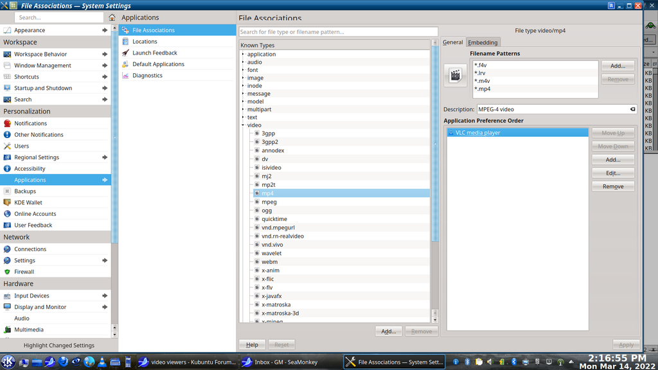Viewport: 658px width, 370px height.
Task: Click Add button below Known Types list
Action: pyautogui.click(x=389, y=331)
